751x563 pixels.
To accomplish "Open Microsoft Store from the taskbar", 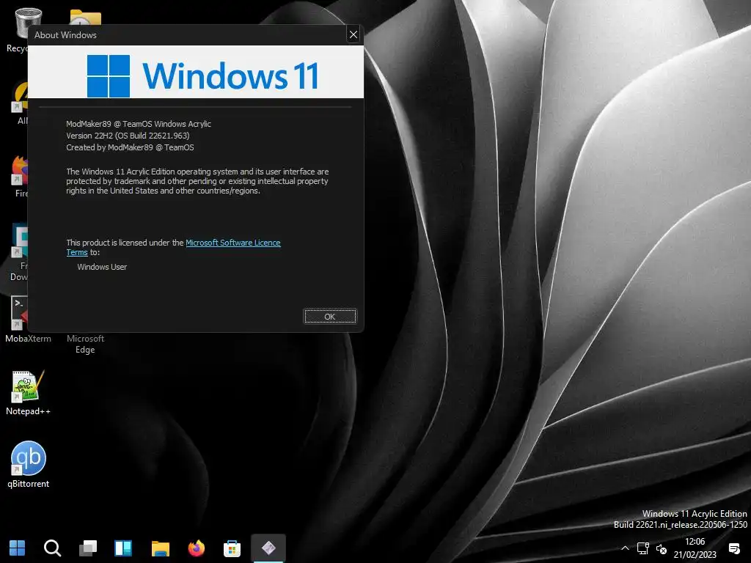I will [x=232, y=548].
